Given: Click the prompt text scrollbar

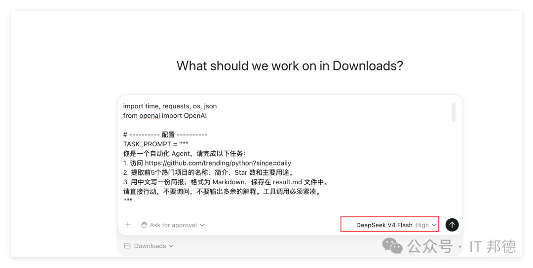Looking at the screenshot, I should click(453, 112).
